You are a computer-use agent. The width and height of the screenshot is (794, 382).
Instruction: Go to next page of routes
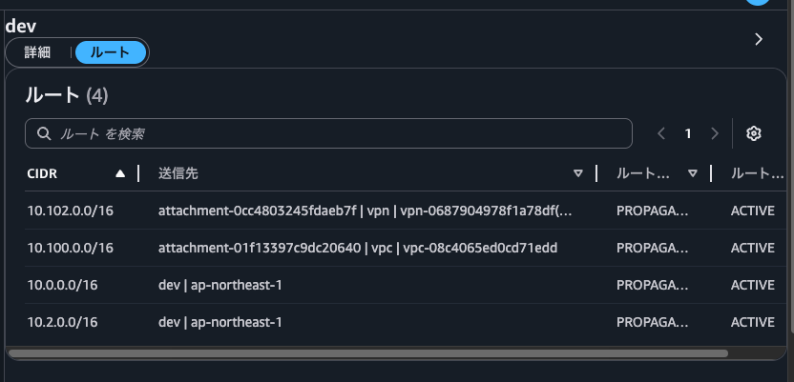click(715, 133)
